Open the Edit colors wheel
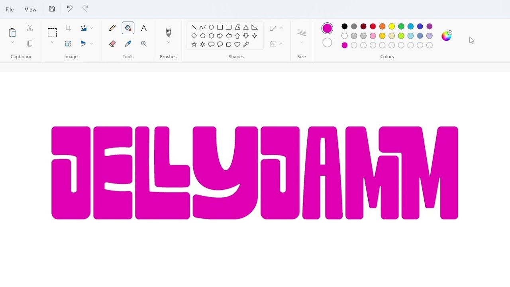The width and height of the screenshot is (510, 287). (447, 35)
